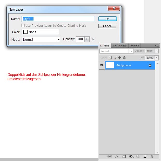The height and width of the screenshot is (161, 161).
Task: Toggle lock position icon
Action: 120,58
